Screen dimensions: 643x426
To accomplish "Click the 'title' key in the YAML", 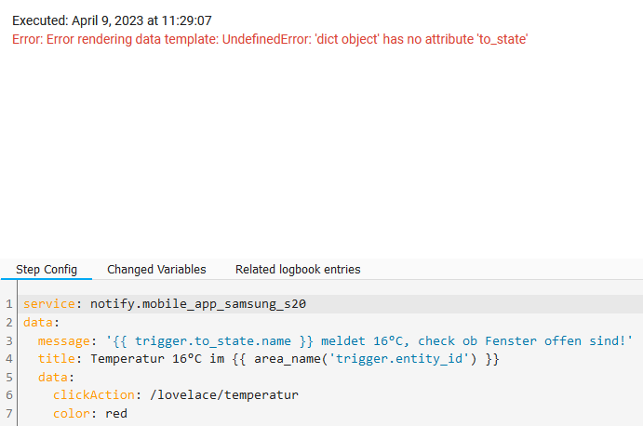I will tap(56, 358).
